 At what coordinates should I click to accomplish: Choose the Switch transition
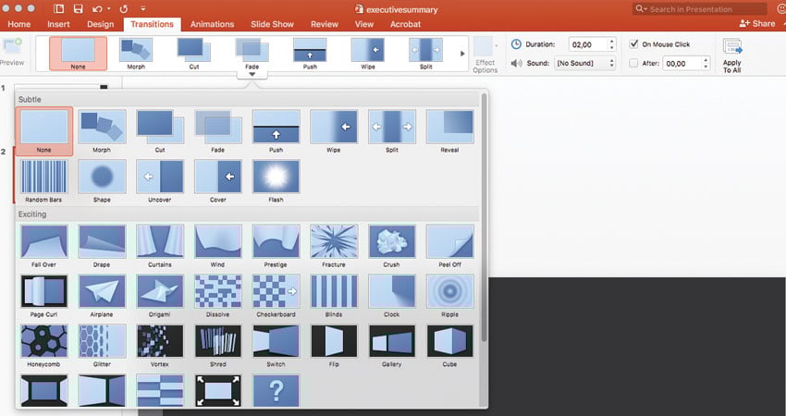point(276,346)
